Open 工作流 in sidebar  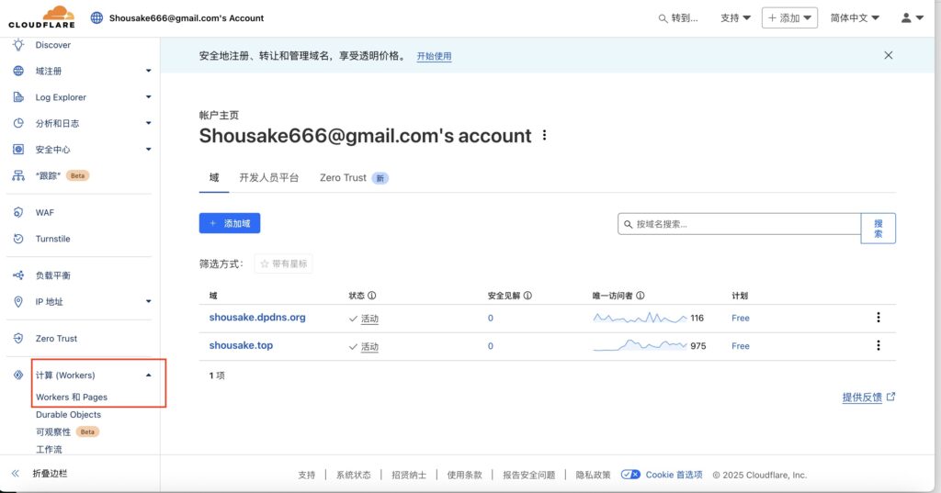pos(49,449)
